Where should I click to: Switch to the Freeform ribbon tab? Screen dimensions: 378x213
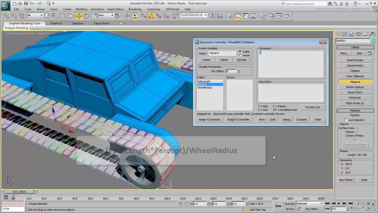click(56, 23)
